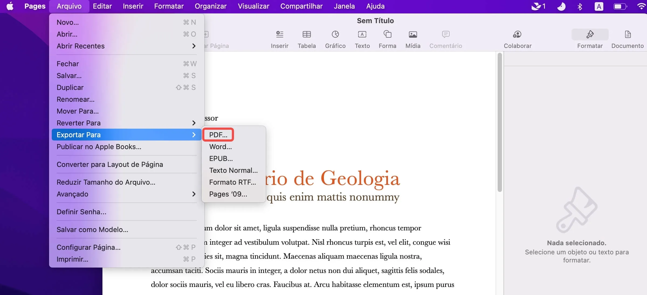Insert a text box with the Texto icon

tap(362, 39)
